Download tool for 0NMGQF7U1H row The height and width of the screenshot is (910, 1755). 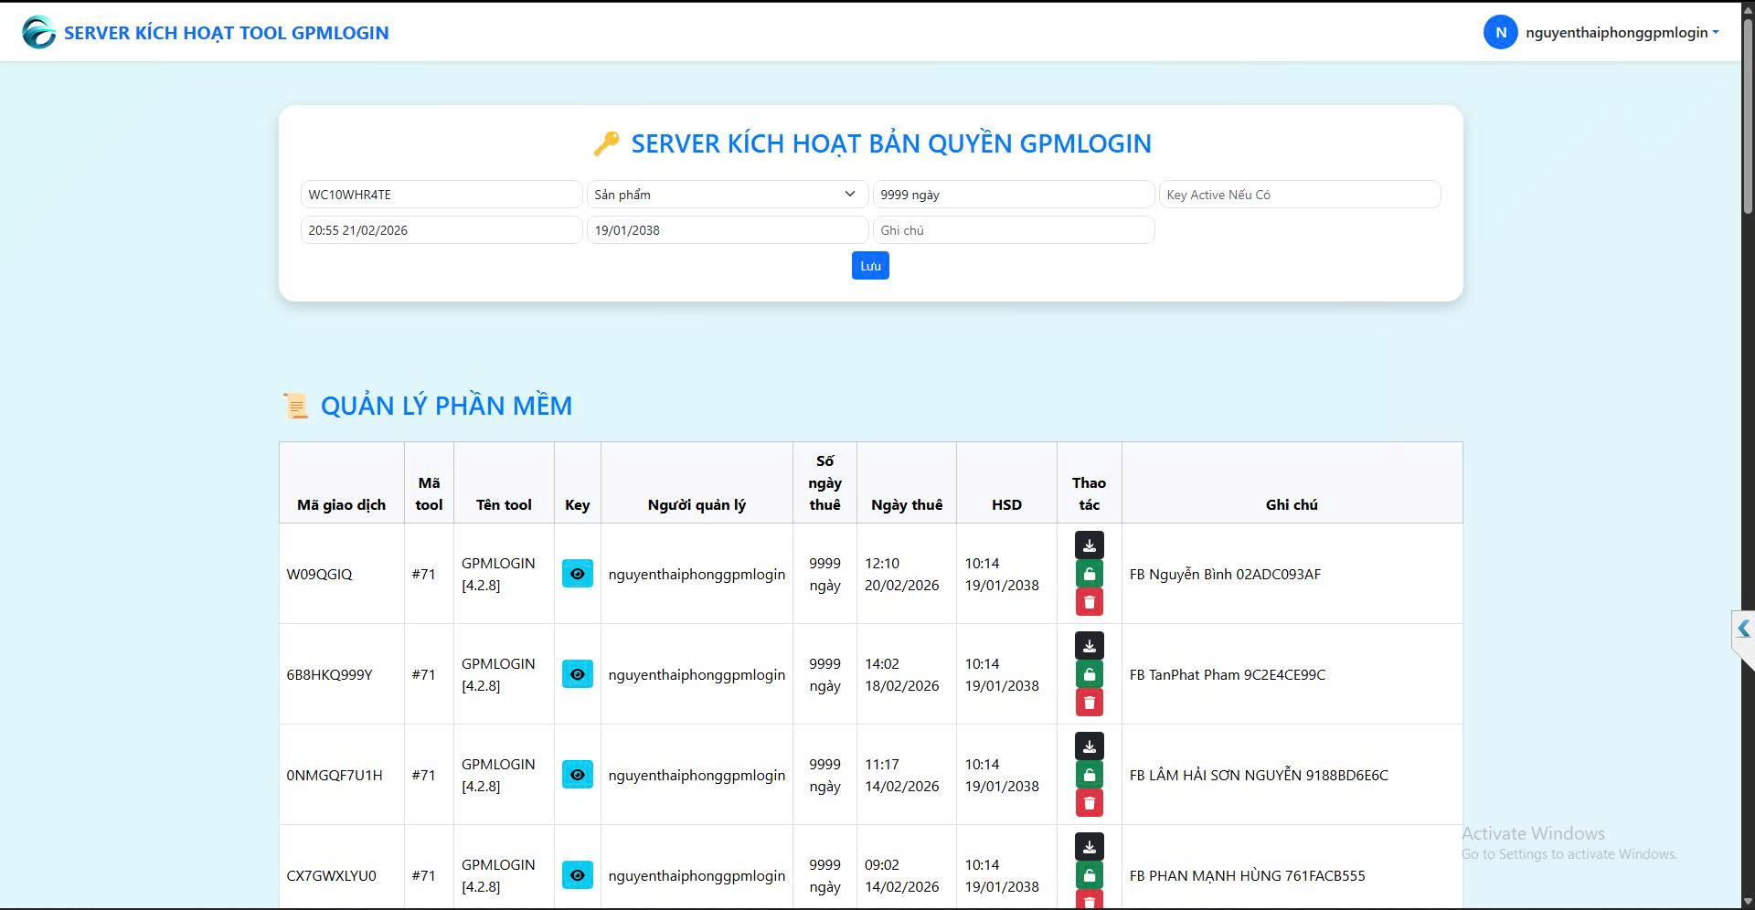click(1089, 746)
